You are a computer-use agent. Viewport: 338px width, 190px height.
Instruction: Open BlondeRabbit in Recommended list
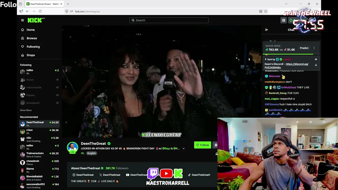39,178
